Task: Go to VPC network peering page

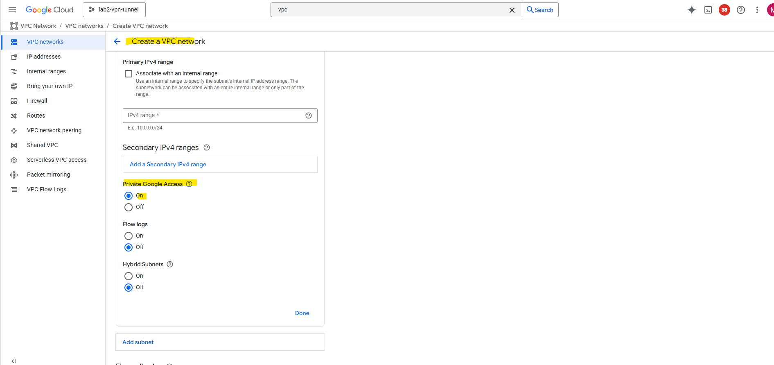Action: pos(54,130)
